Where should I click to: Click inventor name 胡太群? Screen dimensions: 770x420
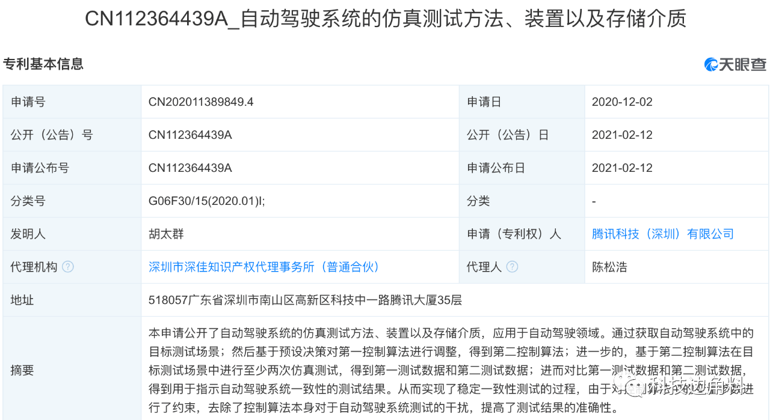(x=167, y=234)
